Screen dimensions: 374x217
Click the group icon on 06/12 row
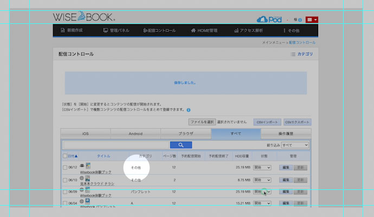(x=81, y=165)
